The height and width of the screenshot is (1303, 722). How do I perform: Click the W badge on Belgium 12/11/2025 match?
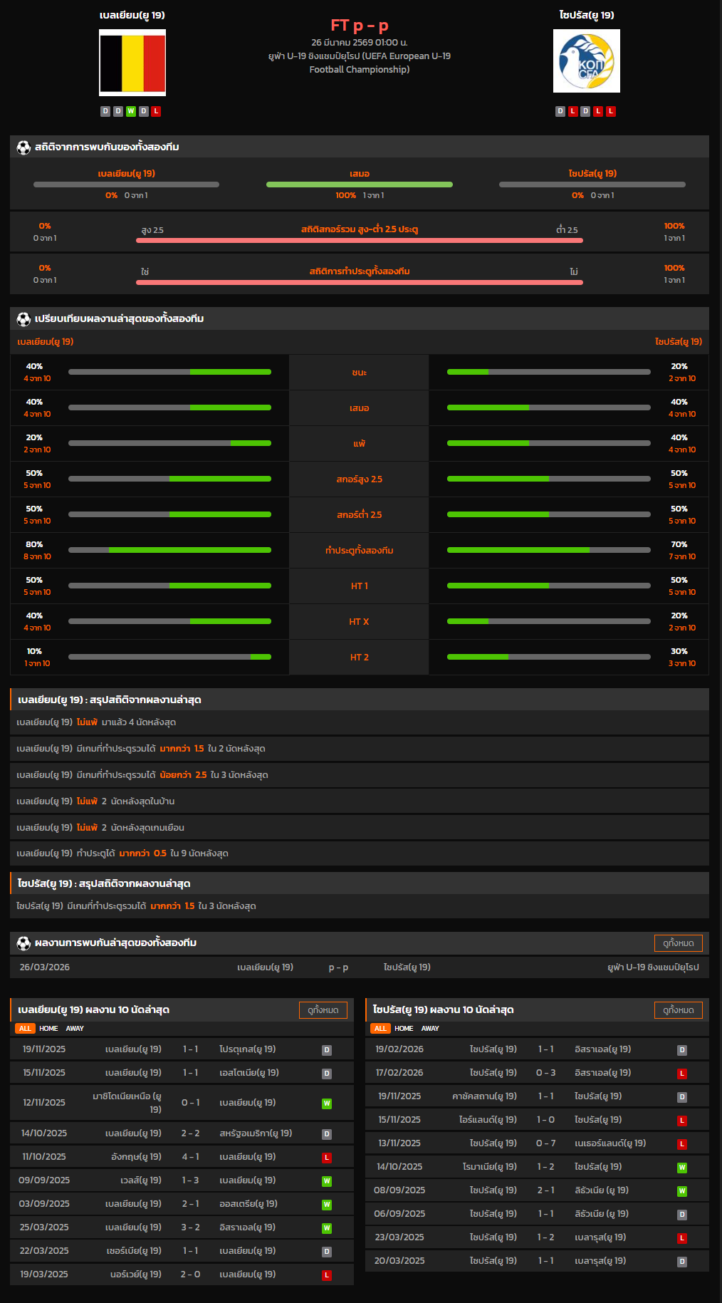click(326, 1104)
